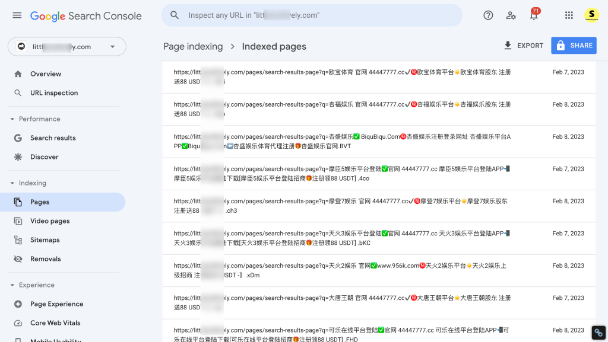608x342 pixels.
Task: Click the Google Search Console logo
Action: tap(85, 16)
